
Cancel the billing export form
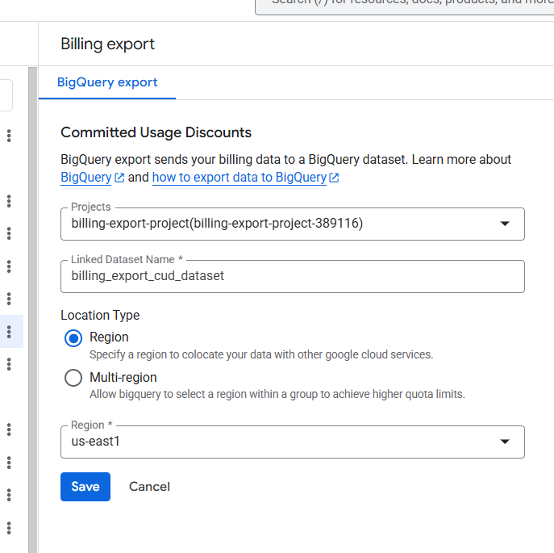(149, 487)
